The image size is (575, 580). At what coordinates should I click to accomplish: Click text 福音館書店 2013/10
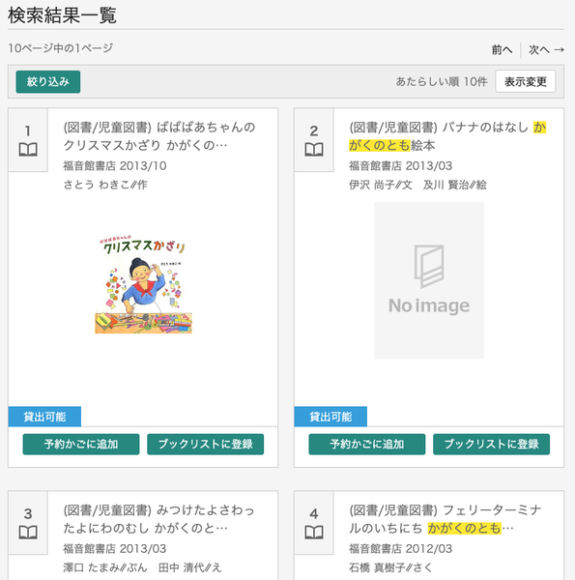(115, 165)
